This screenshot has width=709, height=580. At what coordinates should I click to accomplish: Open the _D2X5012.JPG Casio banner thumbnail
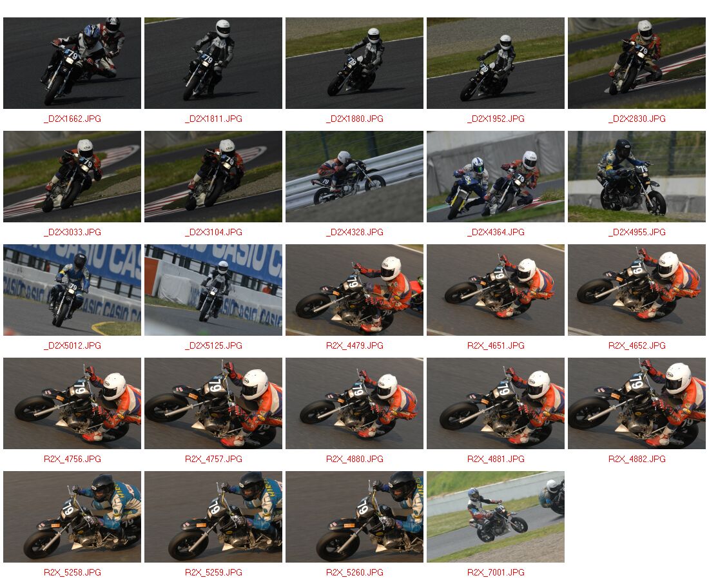(72, 290)
